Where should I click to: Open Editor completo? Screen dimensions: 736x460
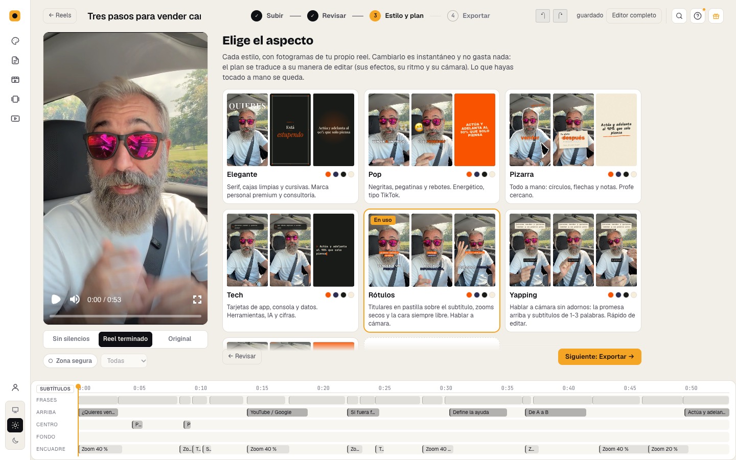[634, 16]
